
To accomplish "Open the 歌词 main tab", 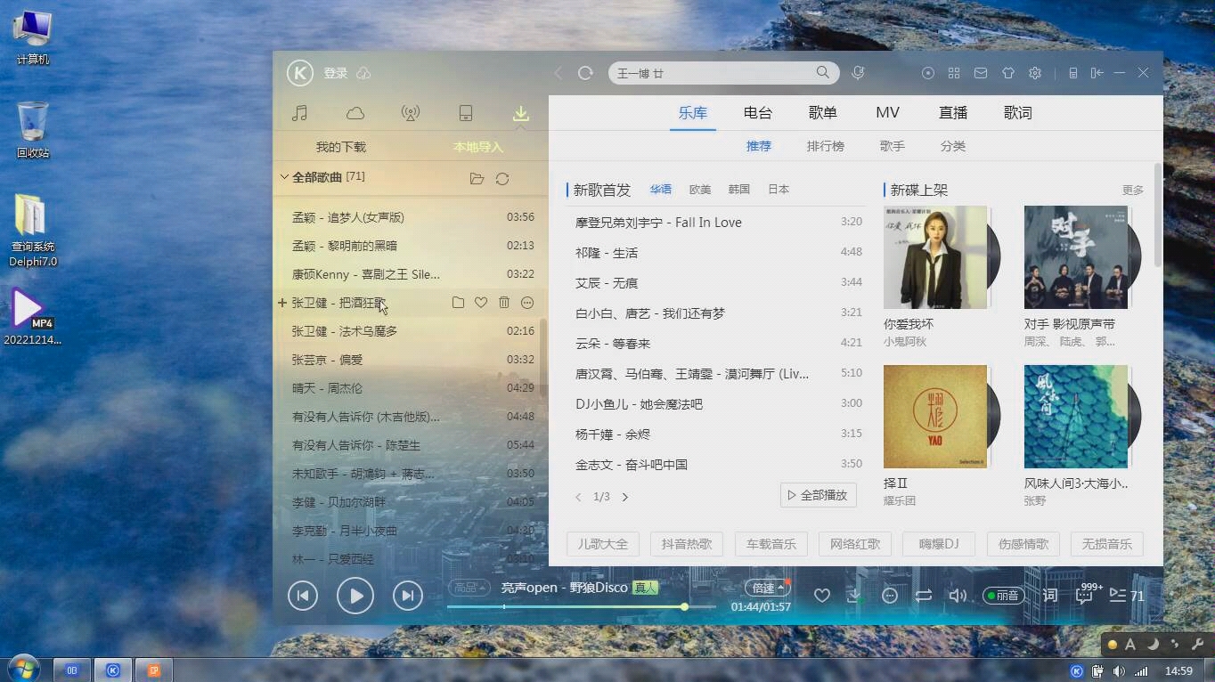I will [1018, 113].
